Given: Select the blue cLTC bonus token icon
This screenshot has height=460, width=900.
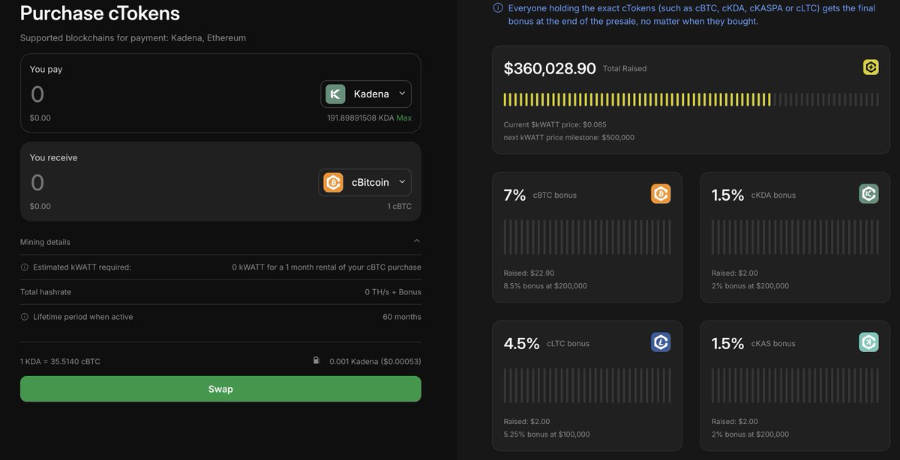Looking at the screenshot, I should (x=658, y=341).
